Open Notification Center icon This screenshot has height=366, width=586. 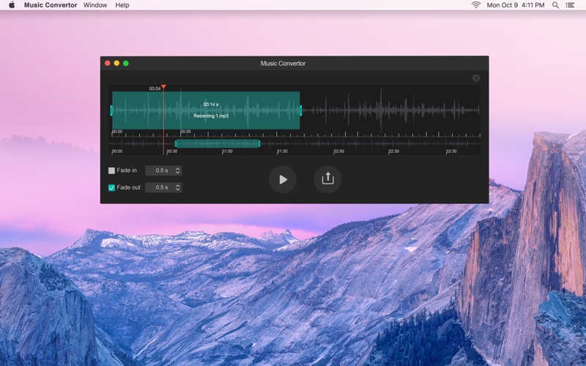(x=570, y=5)
